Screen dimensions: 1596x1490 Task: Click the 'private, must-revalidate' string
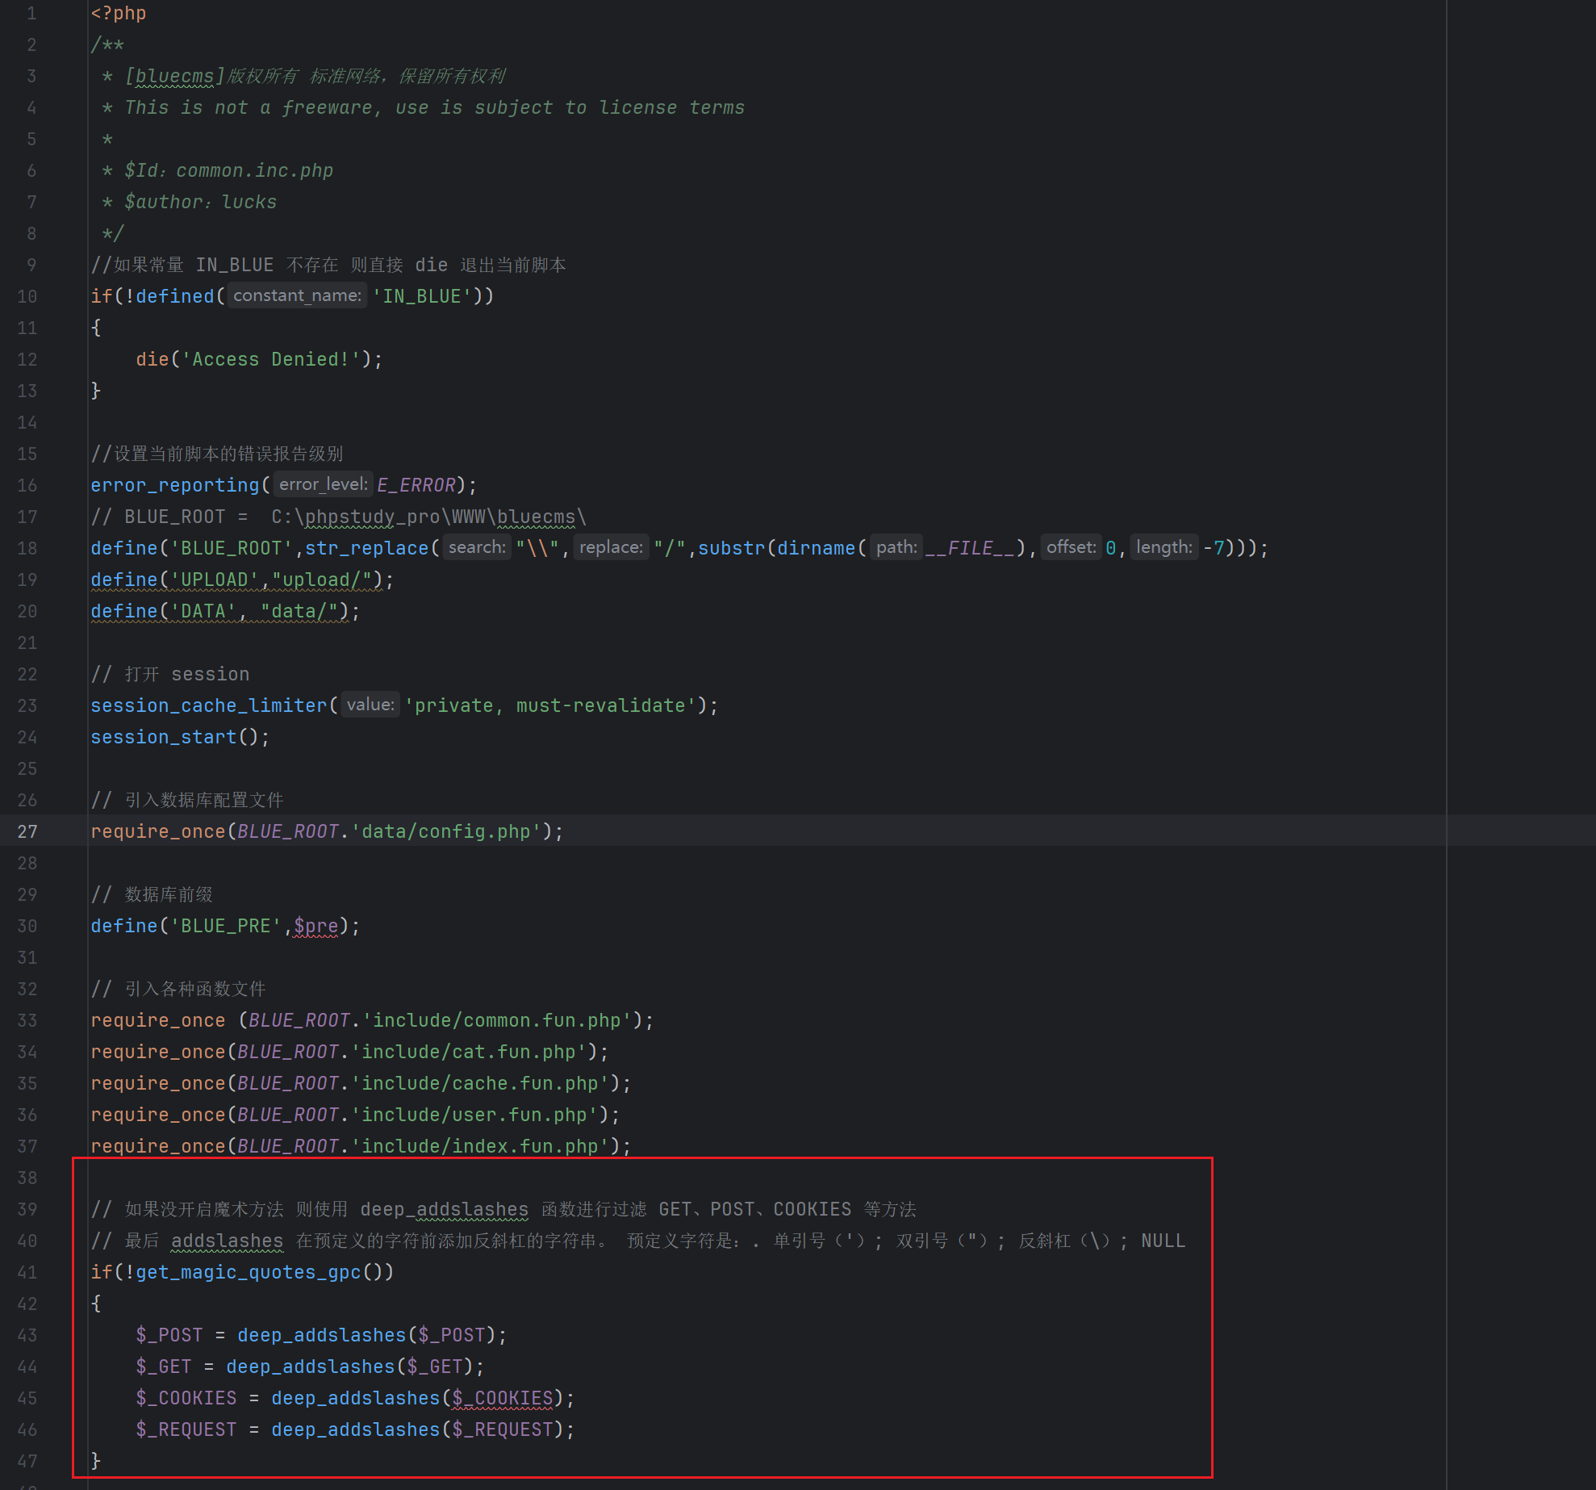click(550, 705)
